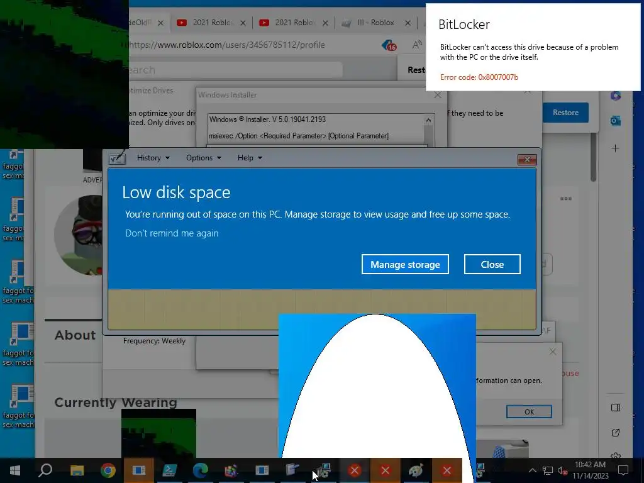This screenshot has height=483, width=644.
Task: Switch to the 'III - Roblox' tab
Action: [x=375, y=23]
